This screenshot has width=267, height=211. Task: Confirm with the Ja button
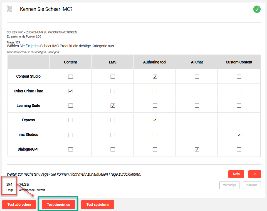pyautogui.click(x=254, y=174)
